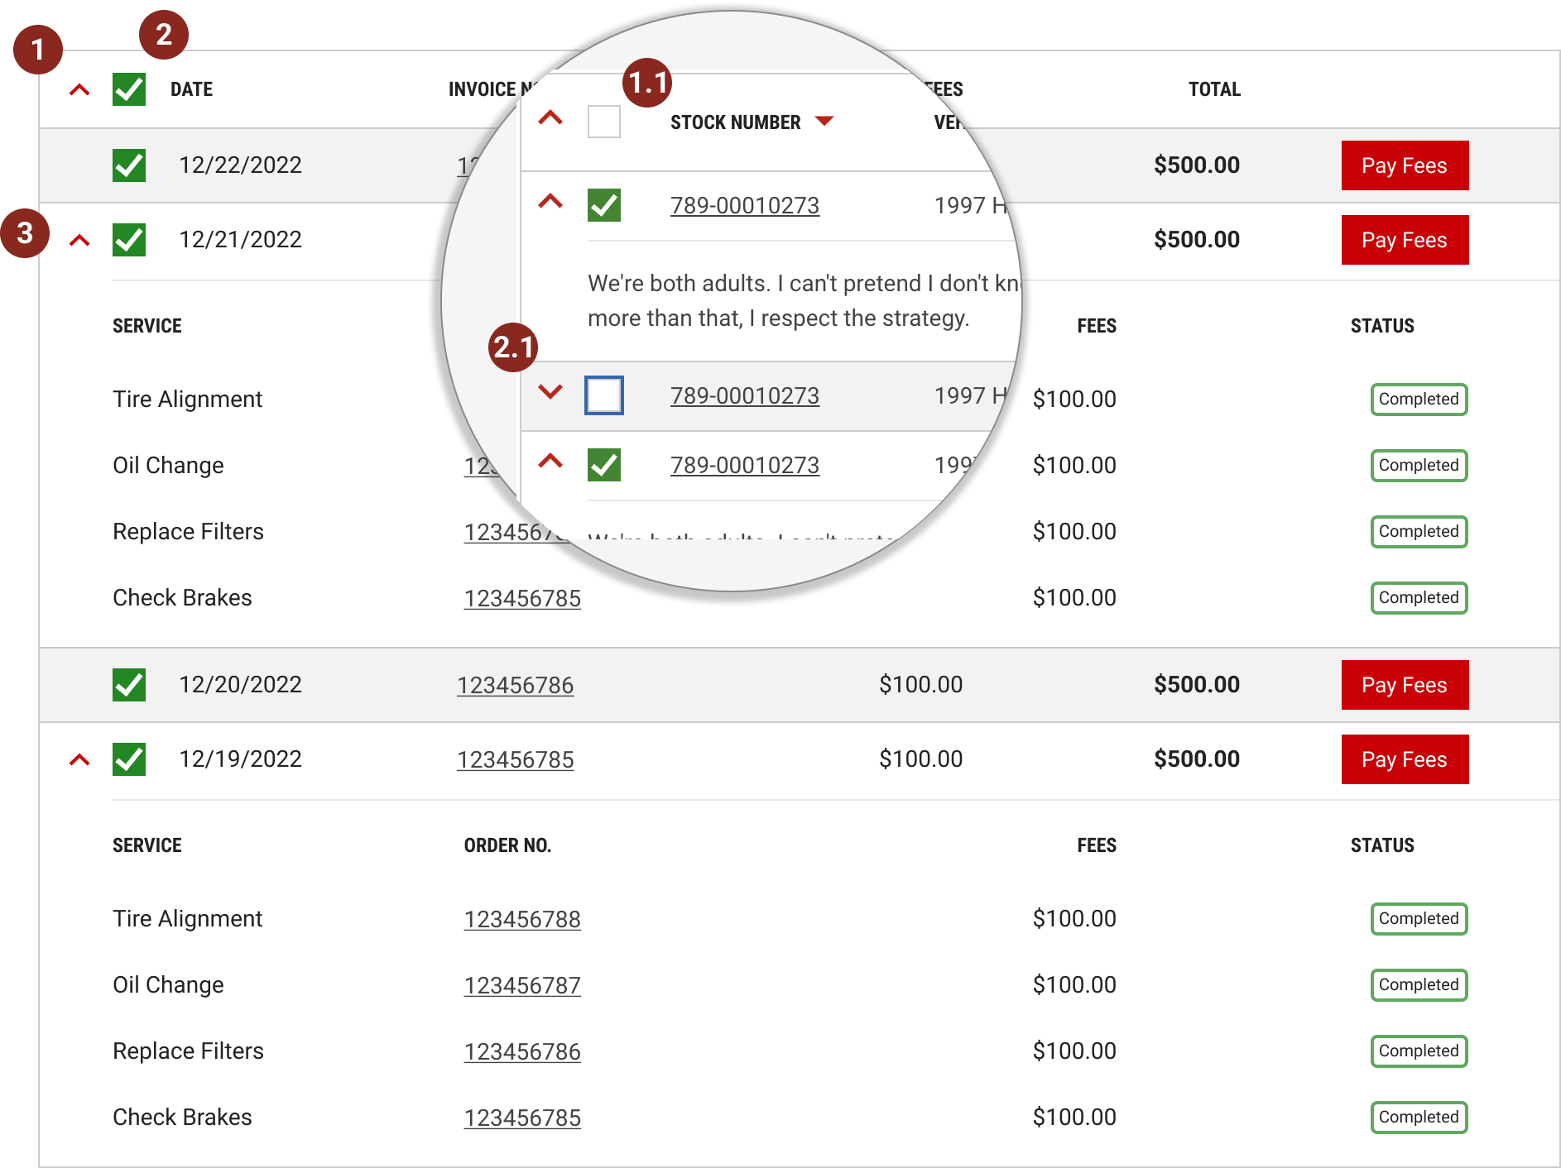Click Completed status for Check Brakes under 12/19/2022

point(1419,1118)
